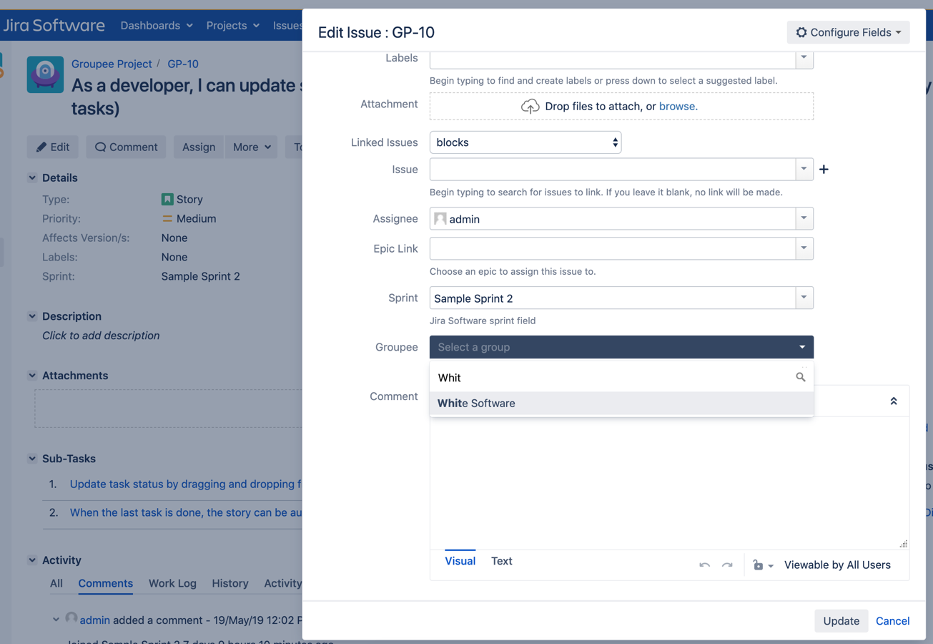Open Configure Fields dropdown
The width and height of the screenshot is (933, 644).
pyautogui.click(x=848, y=32)
